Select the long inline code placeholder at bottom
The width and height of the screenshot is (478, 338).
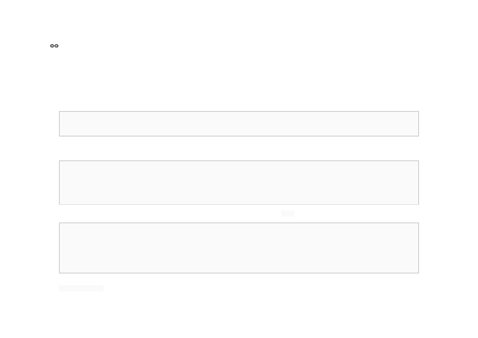point(81,288)
